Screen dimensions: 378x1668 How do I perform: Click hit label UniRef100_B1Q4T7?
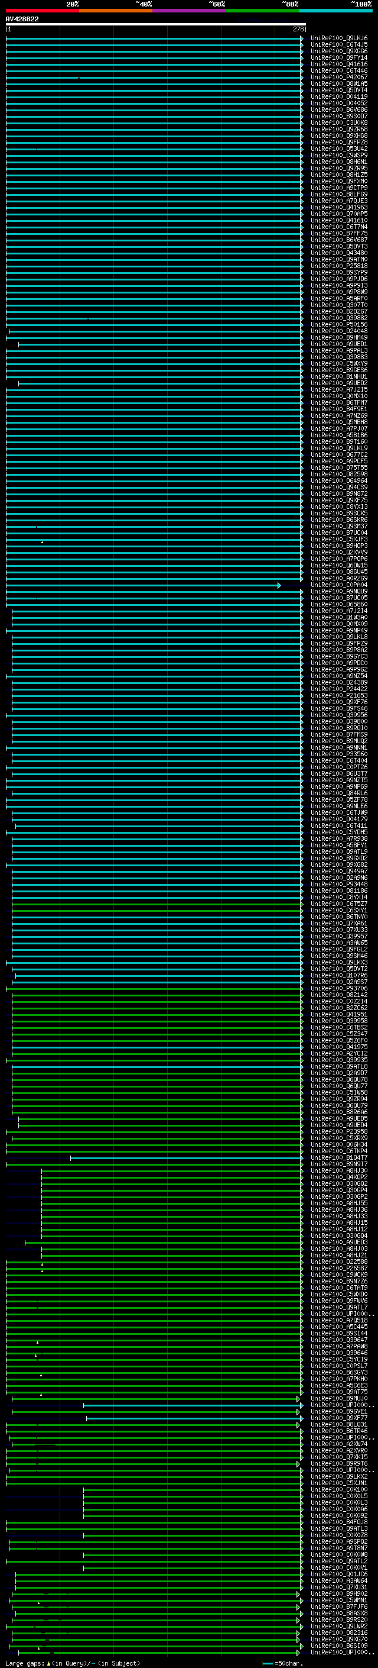[338, 1157]
